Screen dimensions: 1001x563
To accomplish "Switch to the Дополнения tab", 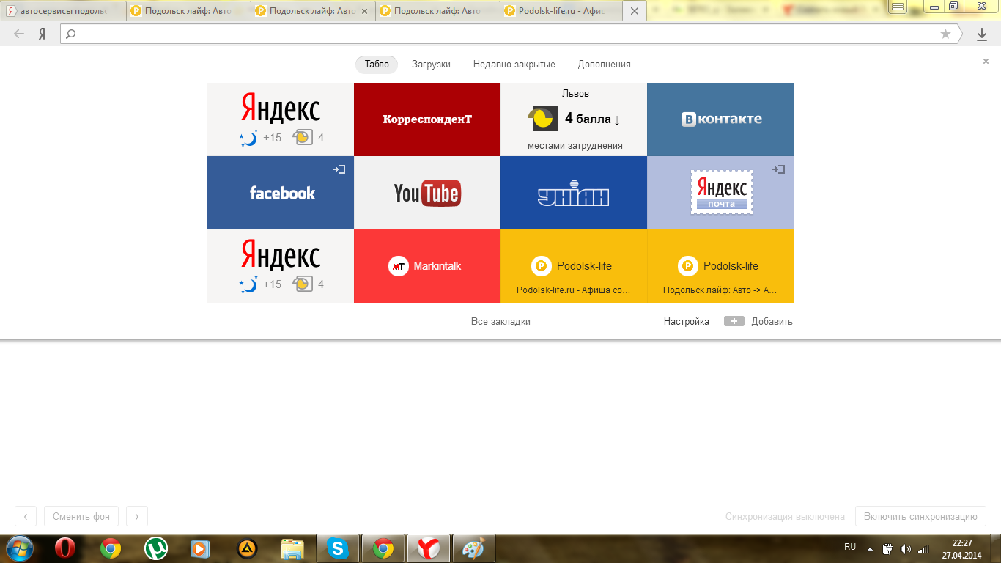I will [x=604, y=65].
